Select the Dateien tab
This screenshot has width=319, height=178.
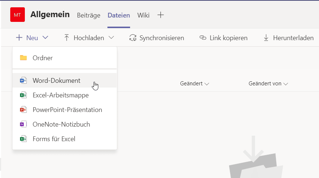119,15
